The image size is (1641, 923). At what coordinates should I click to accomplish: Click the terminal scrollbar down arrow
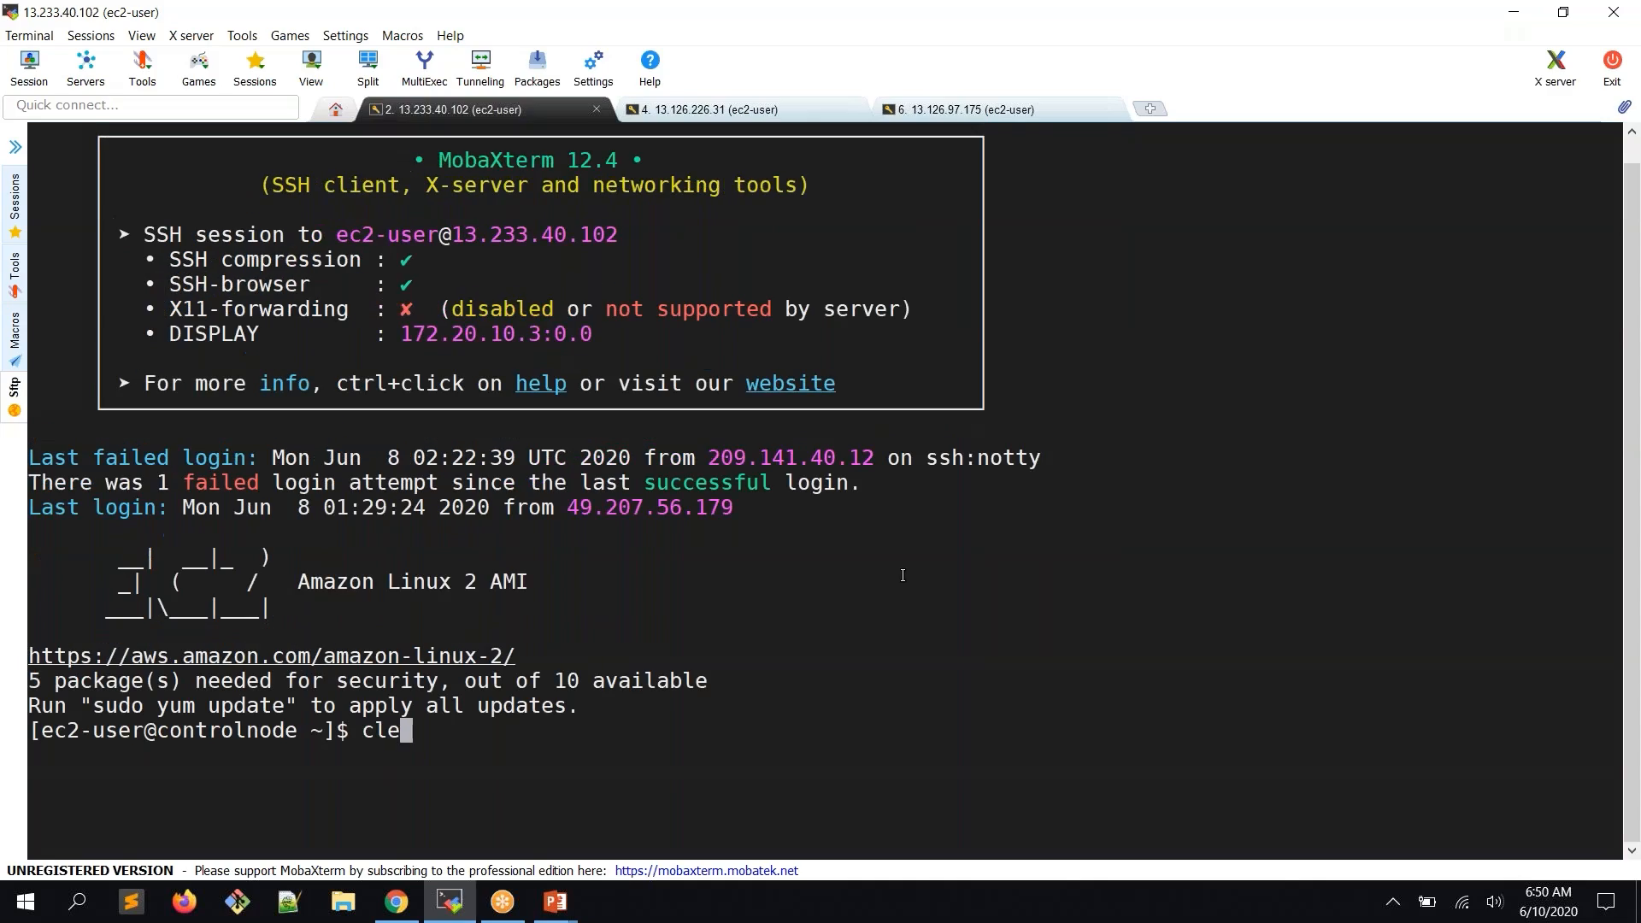tap(1632, 850)
